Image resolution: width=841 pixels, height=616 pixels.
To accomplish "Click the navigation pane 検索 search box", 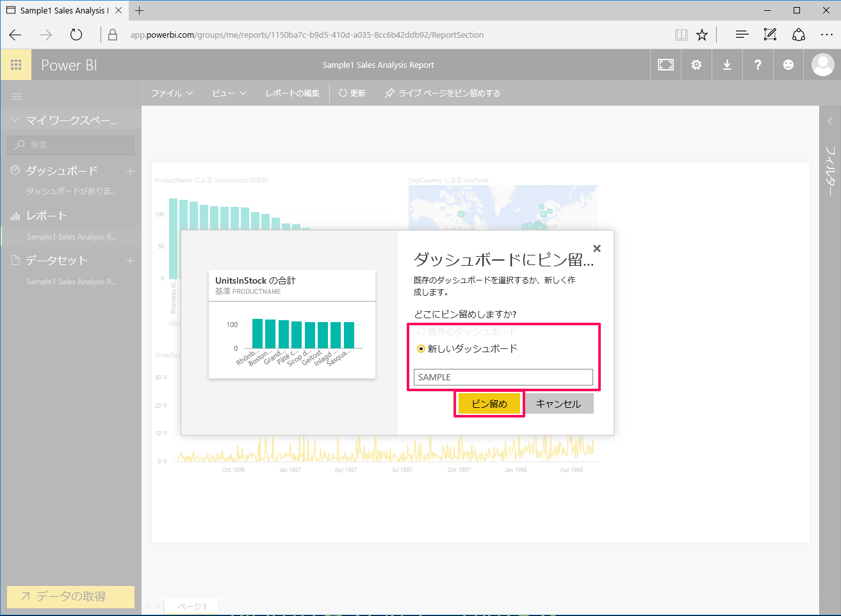I will [x=70, y=145].
